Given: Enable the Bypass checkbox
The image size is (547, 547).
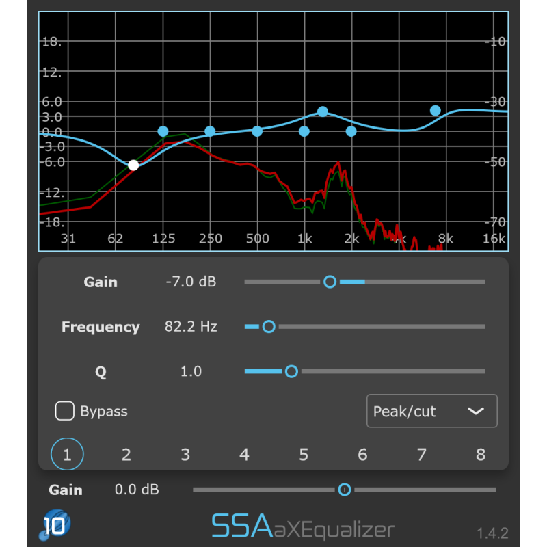Looking at the screenshot, I should pos(65,411).
